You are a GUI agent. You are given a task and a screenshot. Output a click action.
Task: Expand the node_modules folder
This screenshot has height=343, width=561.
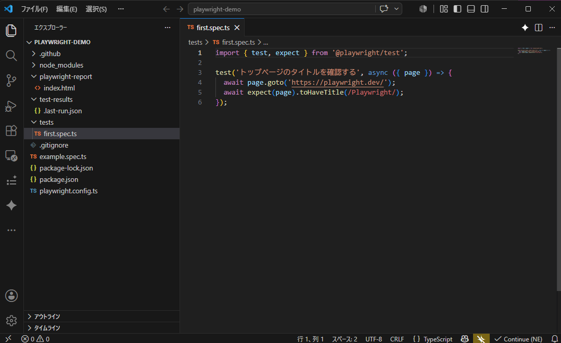pyautogui.click(x=101, y=65)
